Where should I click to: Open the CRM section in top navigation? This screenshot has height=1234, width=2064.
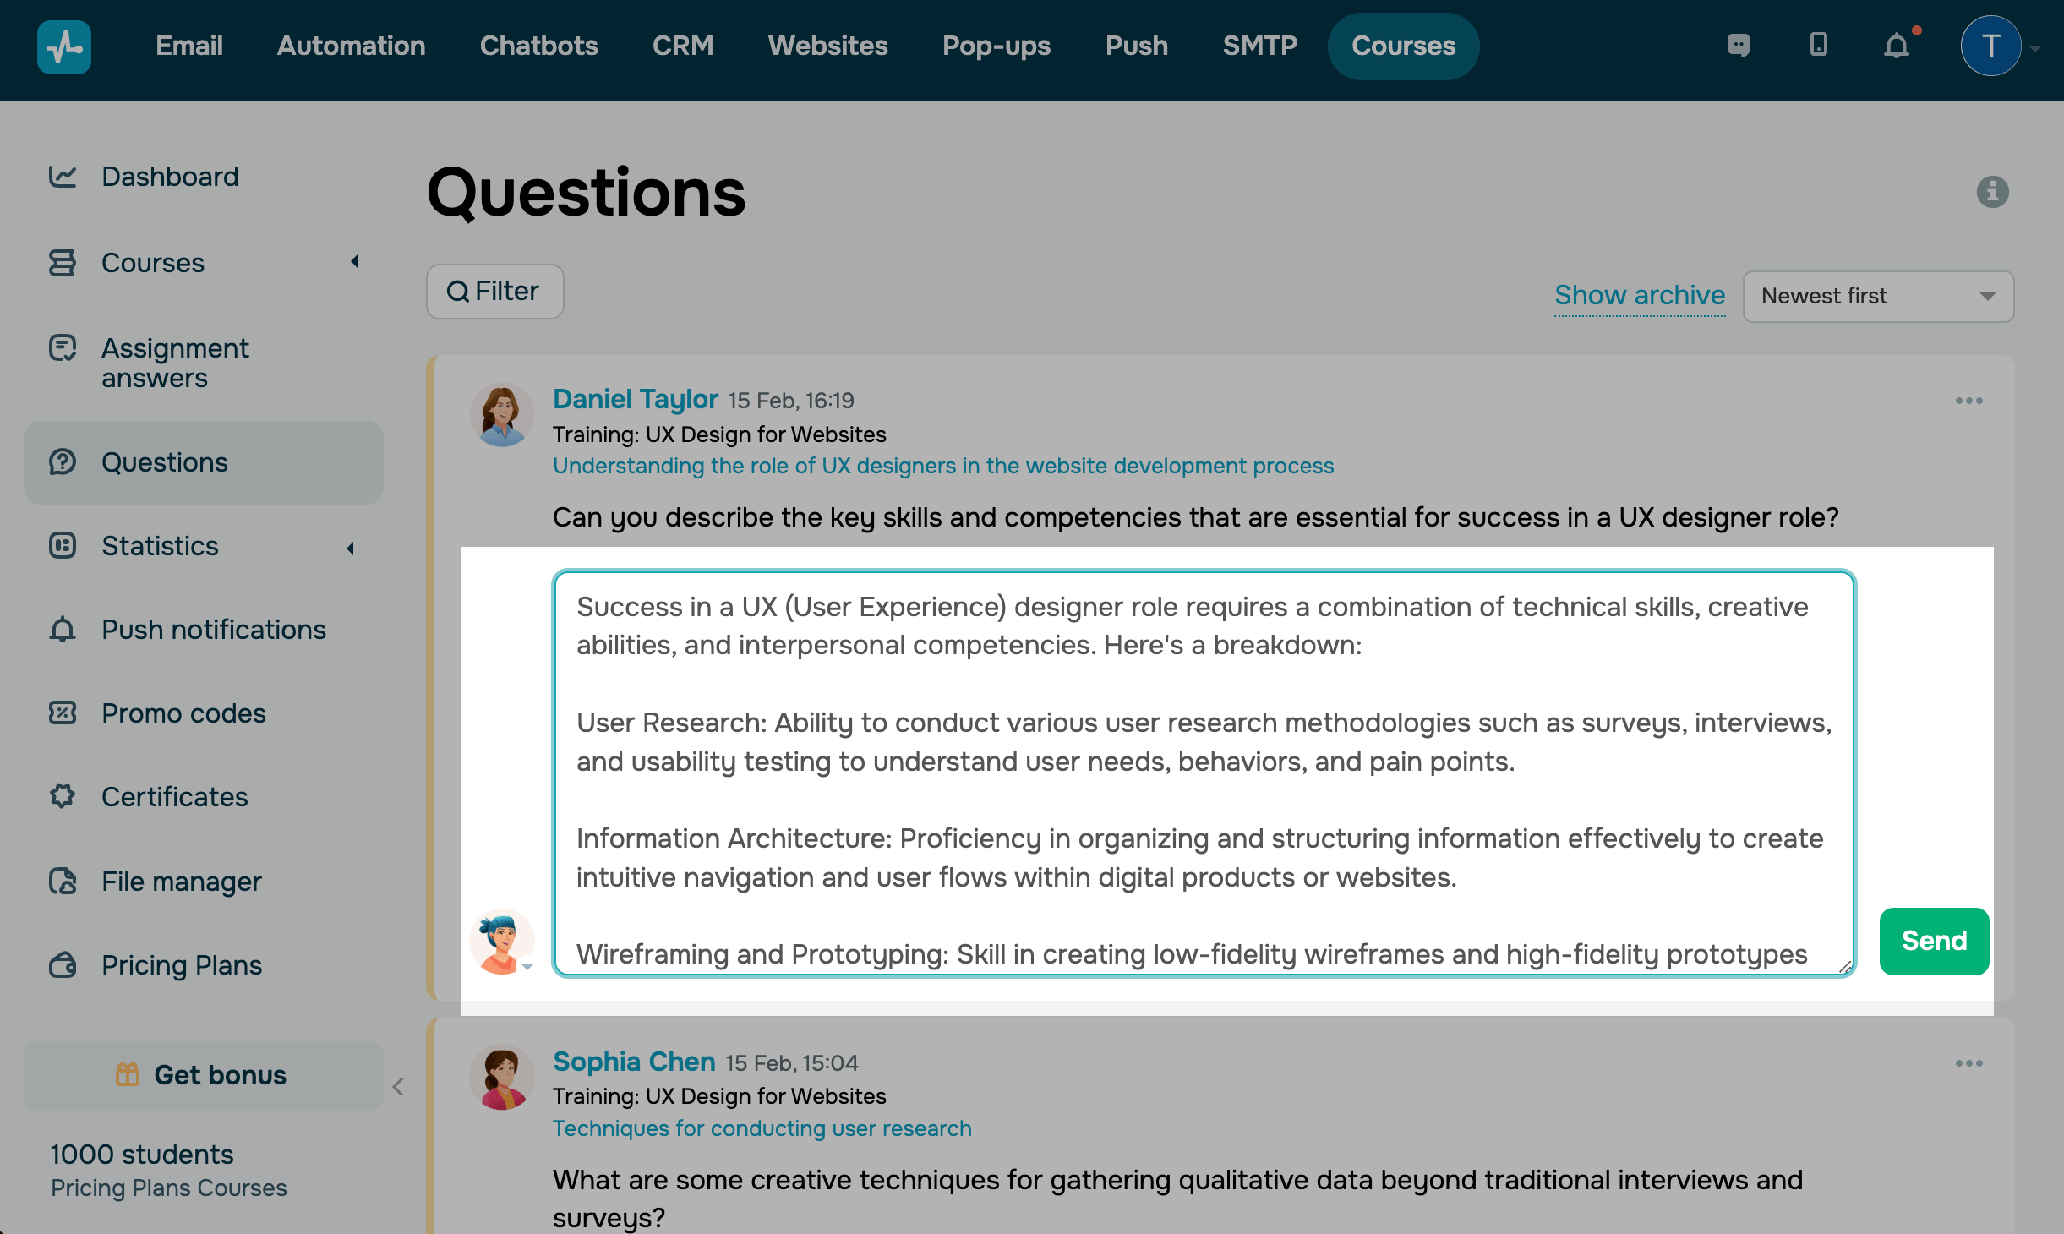click(682, 46)
